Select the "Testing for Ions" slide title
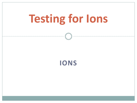 [68, 19]
